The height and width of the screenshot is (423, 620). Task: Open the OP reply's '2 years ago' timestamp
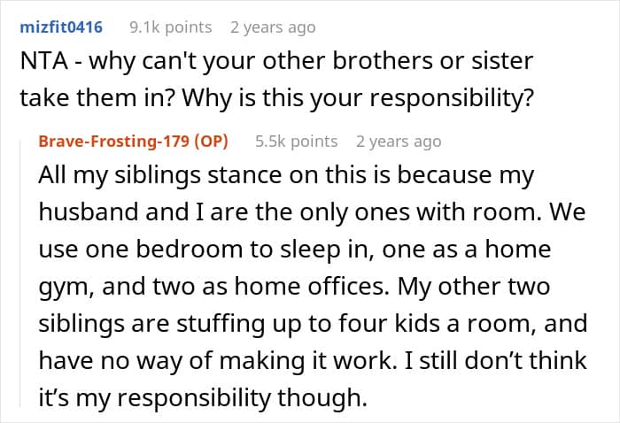click(399, 141)
